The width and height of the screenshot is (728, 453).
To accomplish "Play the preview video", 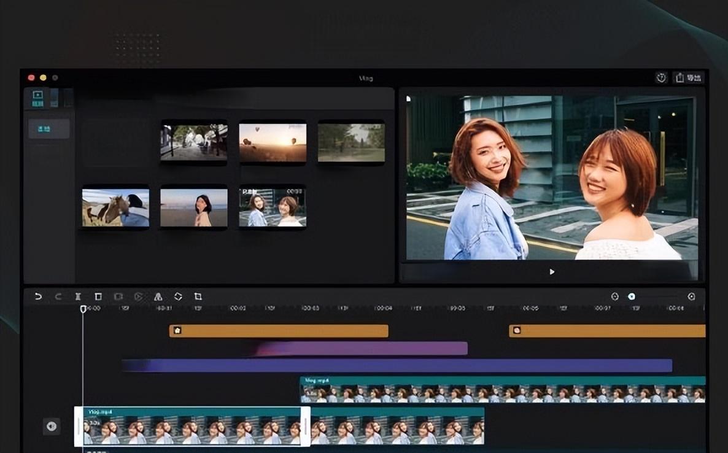I will point(552,271).
